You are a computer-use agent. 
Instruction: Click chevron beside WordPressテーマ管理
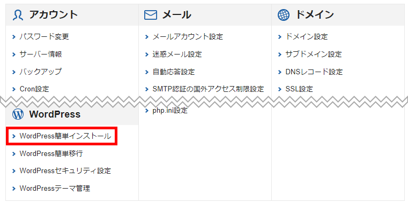(14, 189)
